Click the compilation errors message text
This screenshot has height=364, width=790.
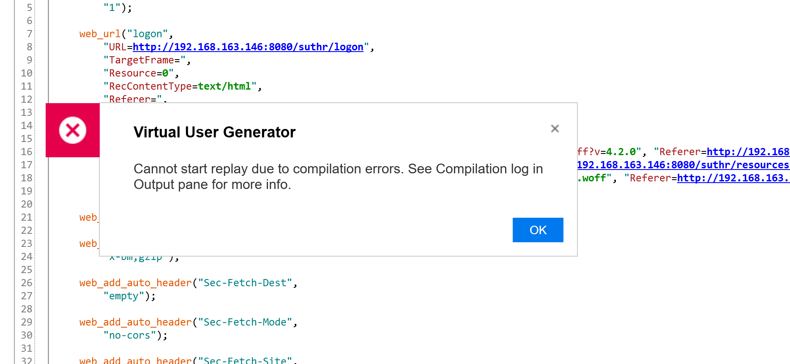pyautogui.click(x=338, y=177)
